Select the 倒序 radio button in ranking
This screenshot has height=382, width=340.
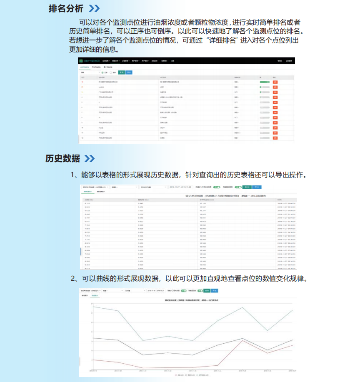point(110,72)
